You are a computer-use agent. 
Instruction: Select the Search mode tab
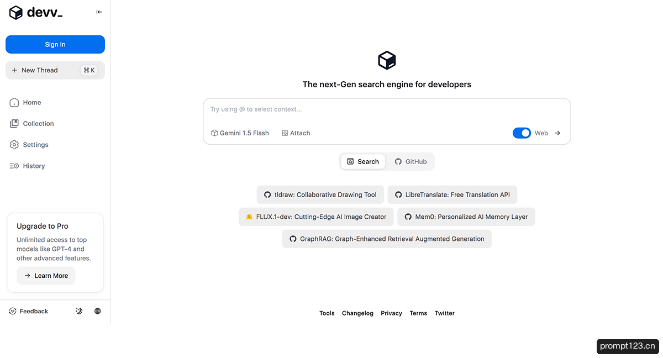pyautogui.click(x=363, y=161)
